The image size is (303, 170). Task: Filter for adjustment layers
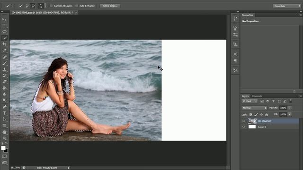[267, 101]
